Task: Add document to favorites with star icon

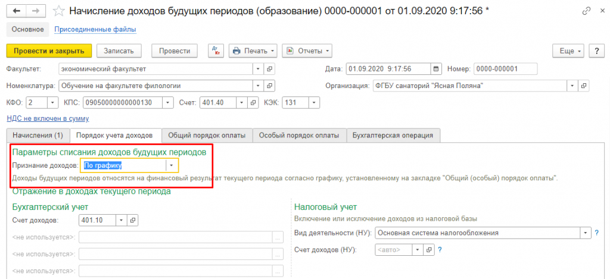Action: [x=58, y=11]
